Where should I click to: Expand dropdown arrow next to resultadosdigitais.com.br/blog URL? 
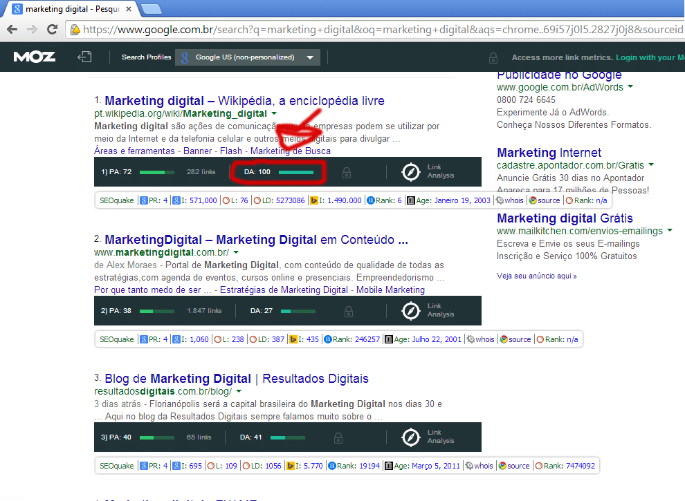239,391
